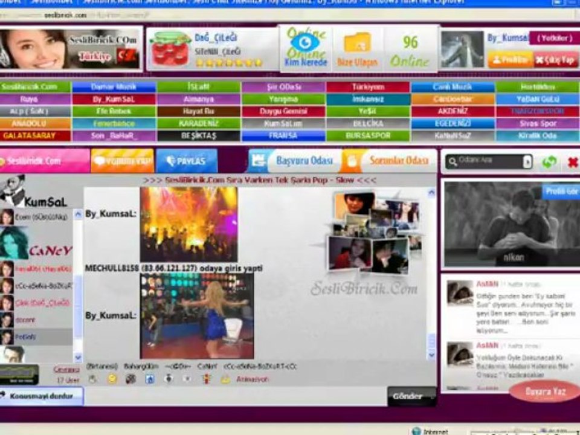Click chat area scroll down arrow
The height and width of the screenshot is (435, 580).
click(x=431, y=355)
